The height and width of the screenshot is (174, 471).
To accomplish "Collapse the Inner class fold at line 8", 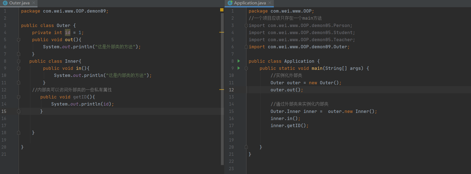I will pos(19,61).
